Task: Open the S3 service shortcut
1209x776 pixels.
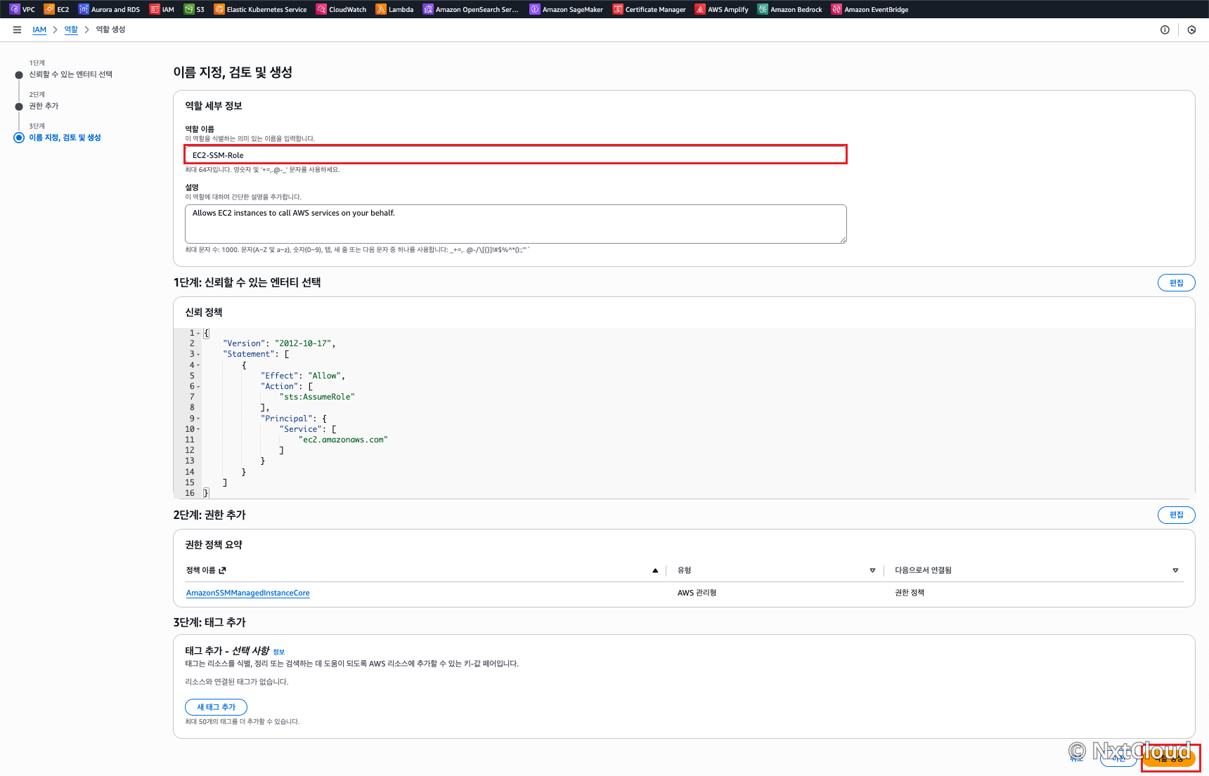Action: 194,9
